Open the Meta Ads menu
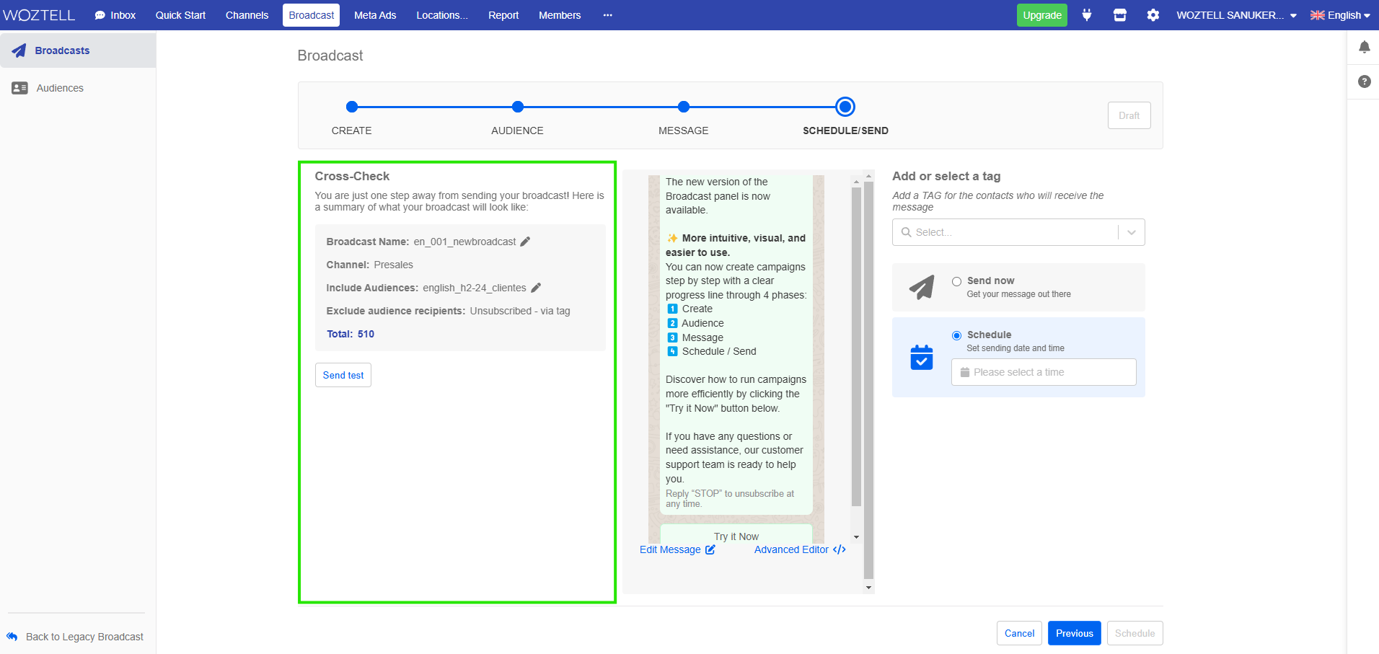The width and height of the screenshot is (1379, 654). point(375,15)
